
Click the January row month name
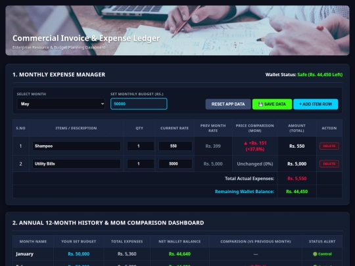click(x=24, y=254)
